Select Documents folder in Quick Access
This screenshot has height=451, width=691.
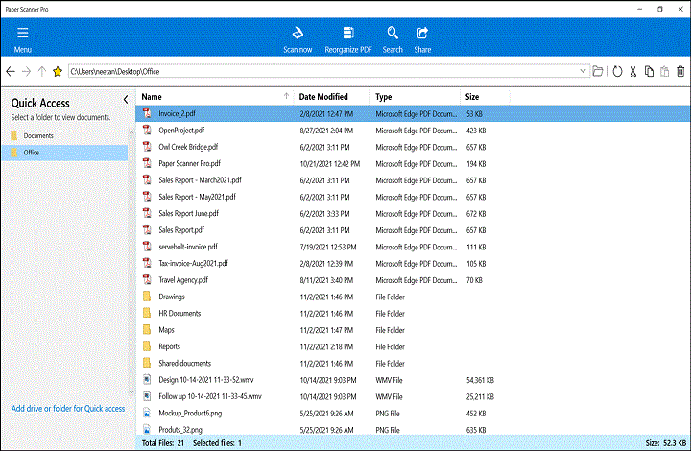38,136
